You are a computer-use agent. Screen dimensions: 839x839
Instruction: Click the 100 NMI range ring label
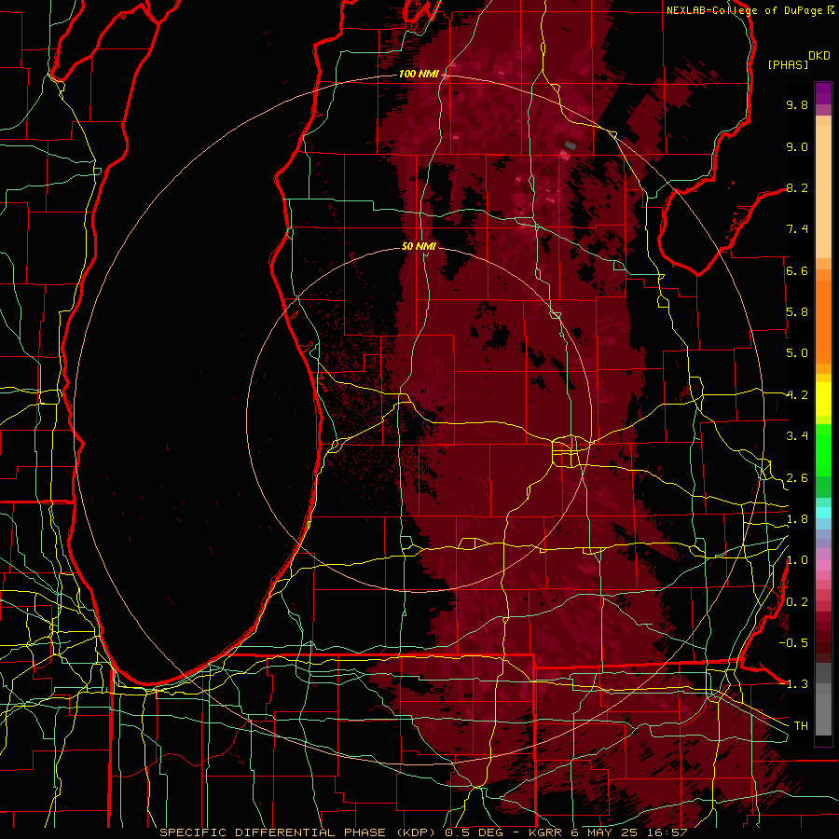point(419,74)
